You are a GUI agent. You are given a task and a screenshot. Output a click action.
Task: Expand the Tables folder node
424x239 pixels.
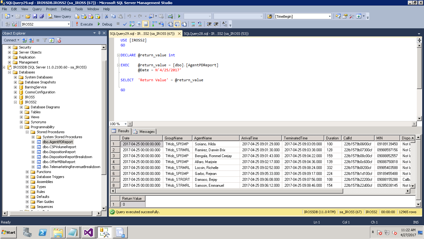[21, 112]
